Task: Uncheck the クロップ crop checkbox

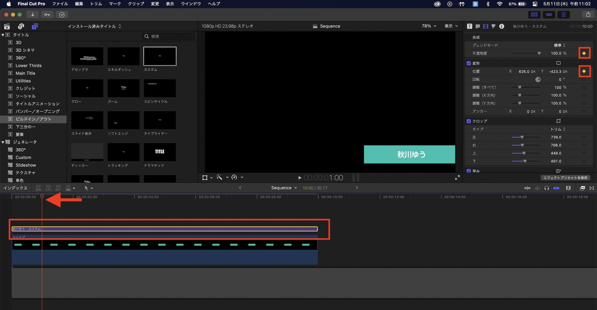Action: (x=469, y=121)
